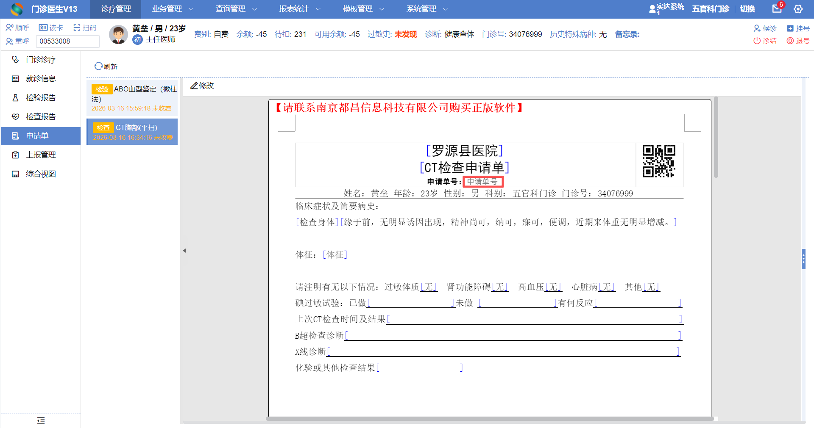Click the 肾功能障碍 [无] field
Viewport: 814px width, 428px height.
tap(500, 287)
